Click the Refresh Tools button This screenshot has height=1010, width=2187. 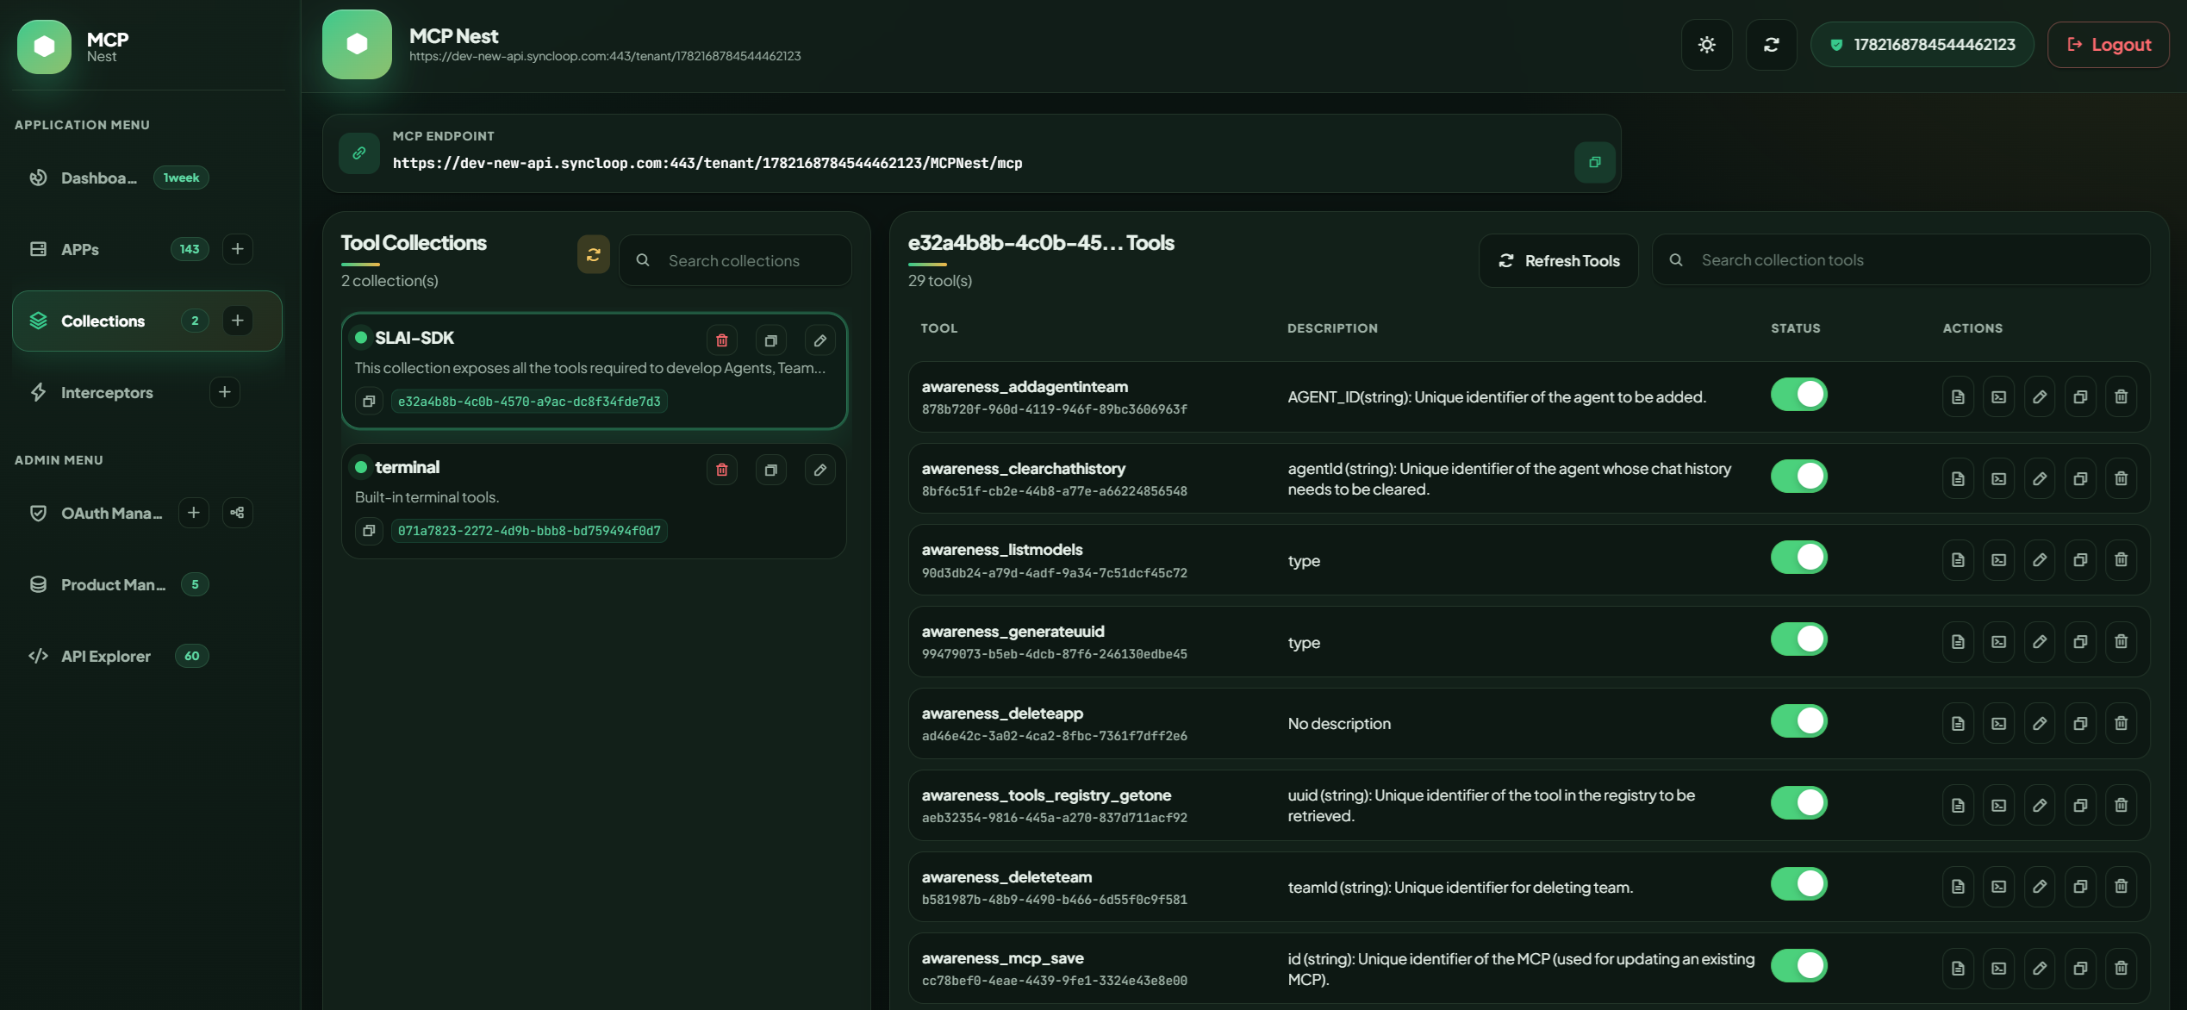[1558, 260]
